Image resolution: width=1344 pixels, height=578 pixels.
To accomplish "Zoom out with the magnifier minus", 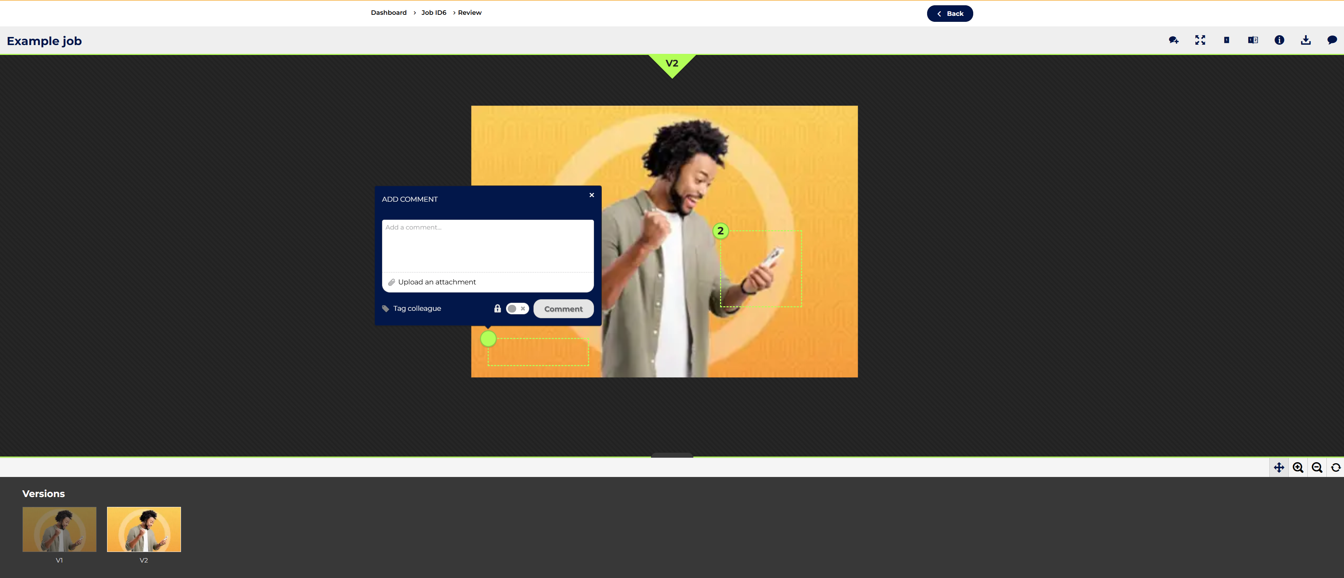I will pos(1317,467).
